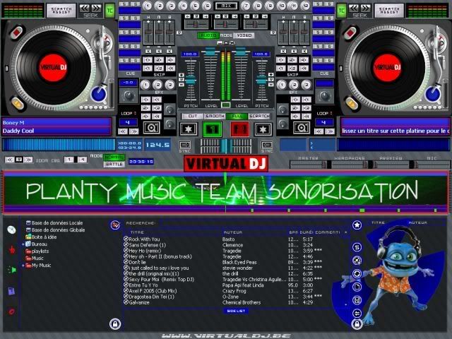Click left deck seek forward arrows
Image resolution: width=452 pixels, height=339 pixels.
point(97,8)
